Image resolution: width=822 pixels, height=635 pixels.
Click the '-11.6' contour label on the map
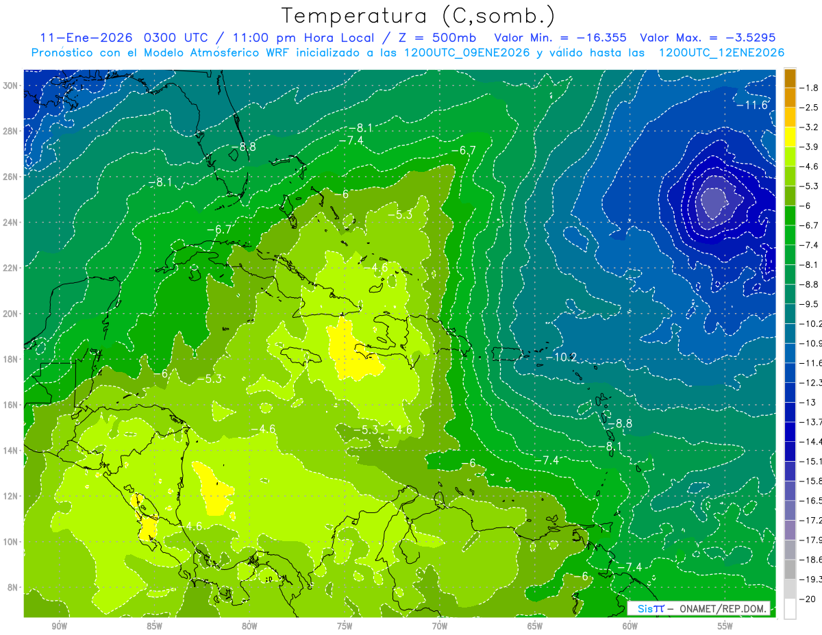pos(752,105)
